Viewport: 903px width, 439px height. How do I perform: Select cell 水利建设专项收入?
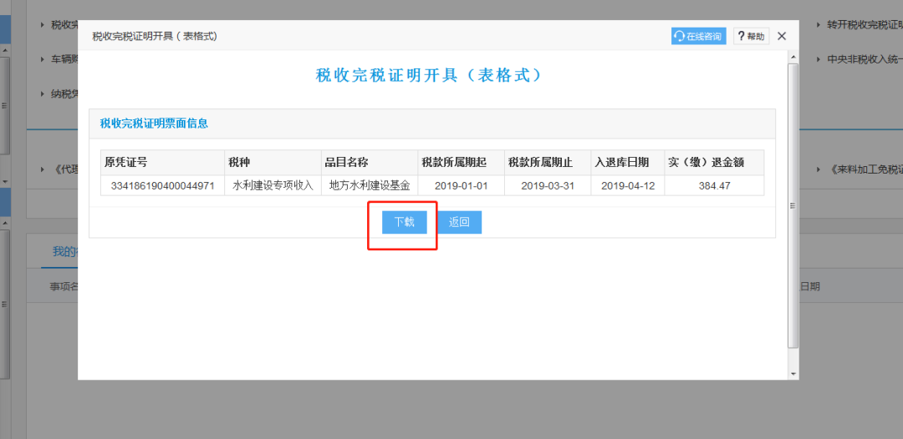point(273,185)
